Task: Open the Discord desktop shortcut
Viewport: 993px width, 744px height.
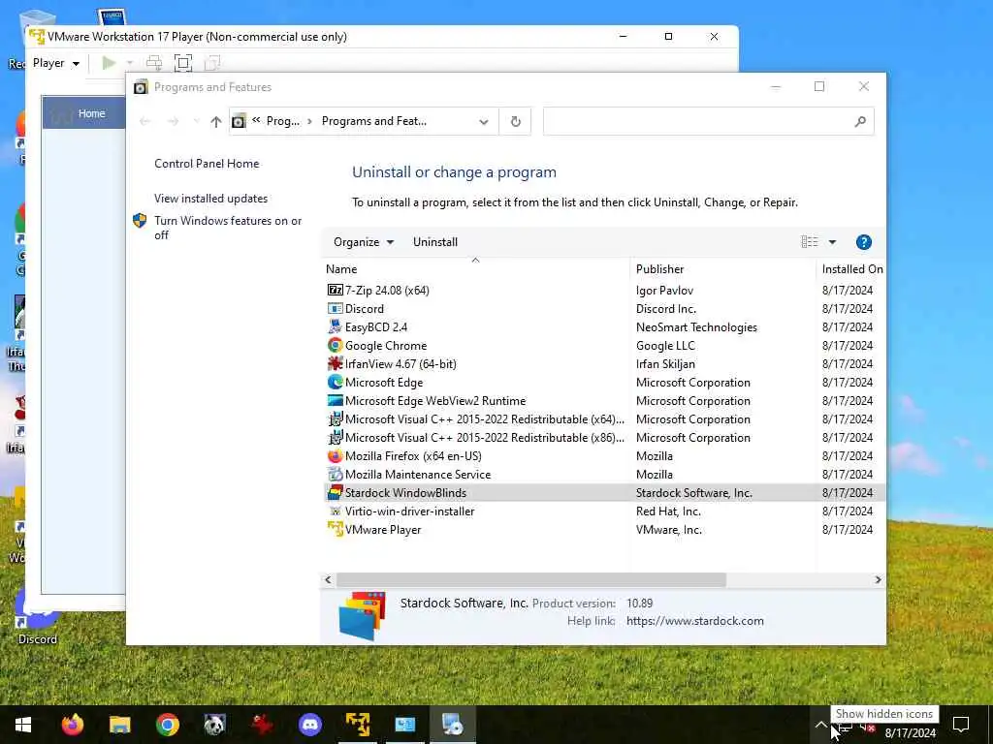Action: (x=38, y=617)
